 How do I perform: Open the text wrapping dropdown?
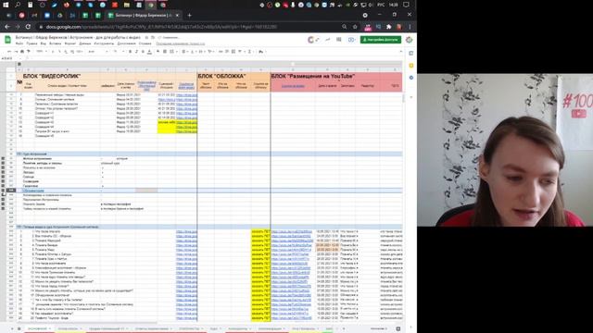tap(201, 52)
